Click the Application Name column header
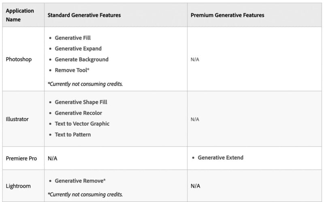The width and height of the screenshot is (324, 202). point(20,15)
